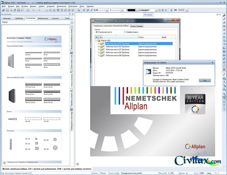Screen dimensions: 227x175
Task: Click the Save icon in main toolbar
Action: tap(18, 10)
